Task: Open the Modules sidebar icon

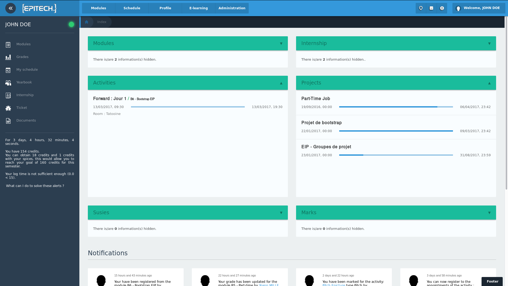Action: tap(8, 44)
